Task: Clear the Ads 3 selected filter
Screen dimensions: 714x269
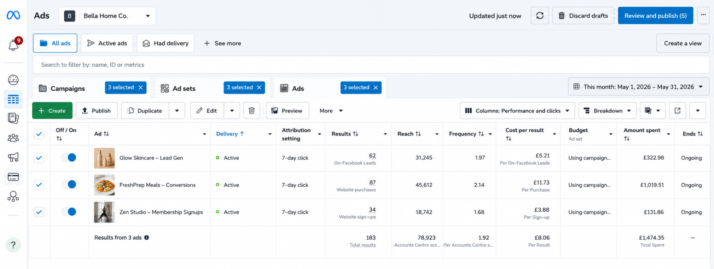Action: (376, 87)
